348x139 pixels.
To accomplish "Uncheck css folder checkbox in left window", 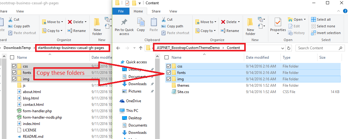I will coord(14,66).
